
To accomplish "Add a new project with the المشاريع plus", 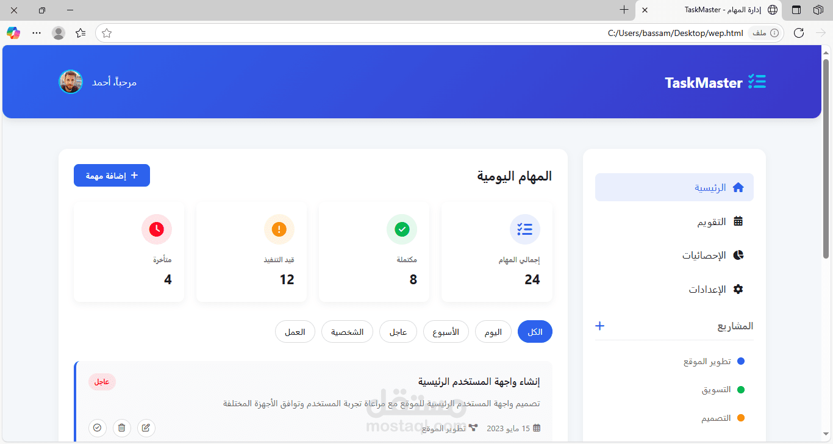I will click(x=599, y=326).
